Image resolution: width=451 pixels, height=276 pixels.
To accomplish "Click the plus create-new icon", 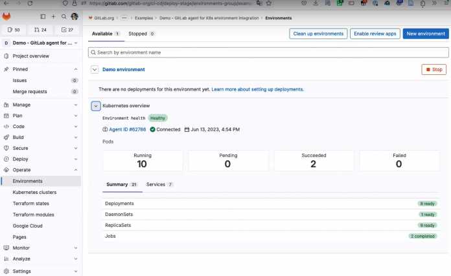I will (53, 16).
